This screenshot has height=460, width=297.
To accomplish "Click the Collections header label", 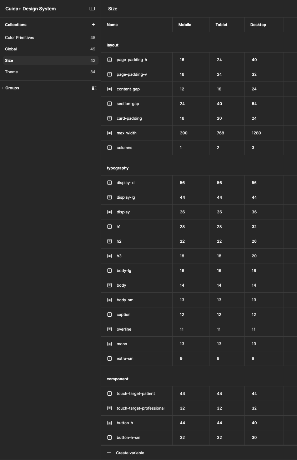I will [x=16, y=25].
